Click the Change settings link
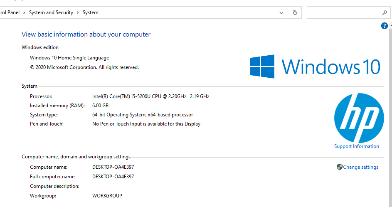Image resolution: width=392 pixels, height=207 pixels. coord(361,167)
